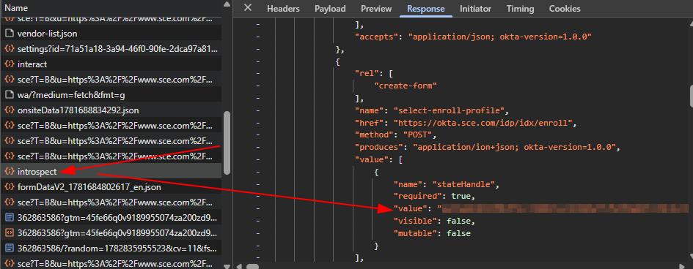Select the vendor-list.json request
The image size is (693, 269).
point(111,34)
